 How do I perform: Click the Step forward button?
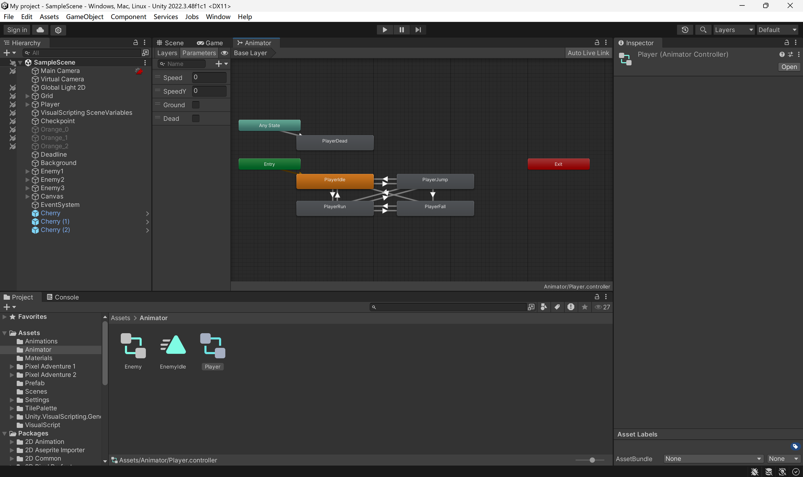(x=418, y=30)
